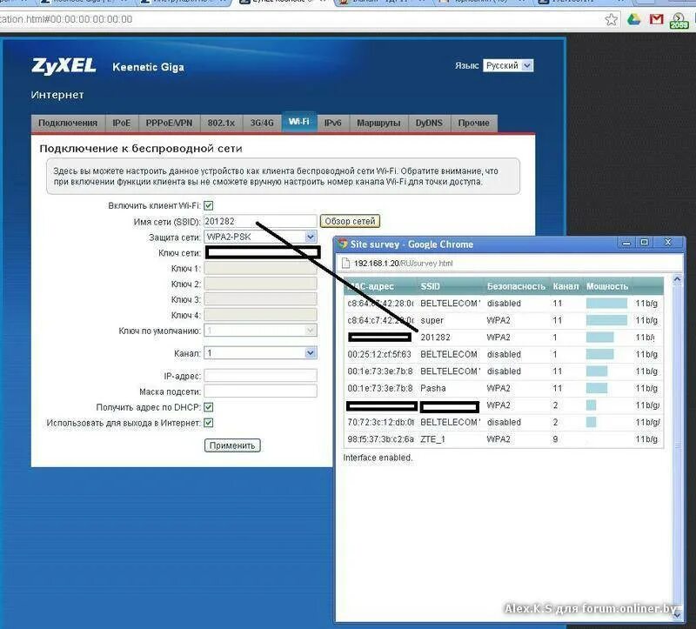The image size is (696, 629).
Task: Maximize the Site survey window
Action: tap(644, 243)
